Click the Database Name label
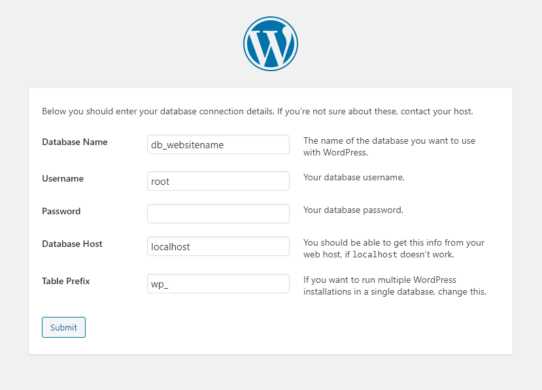 tap(75, 142)
